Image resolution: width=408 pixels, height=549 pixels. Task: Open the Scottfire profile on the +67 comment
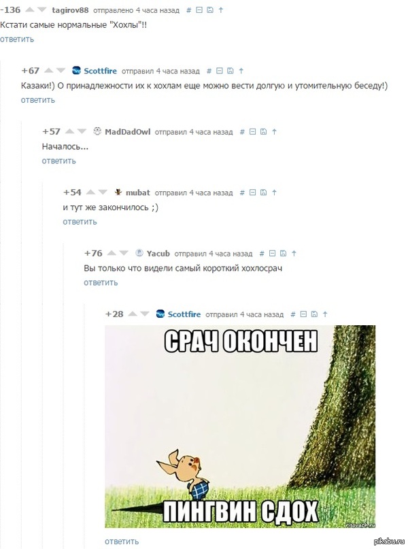[x=100, y=71]
